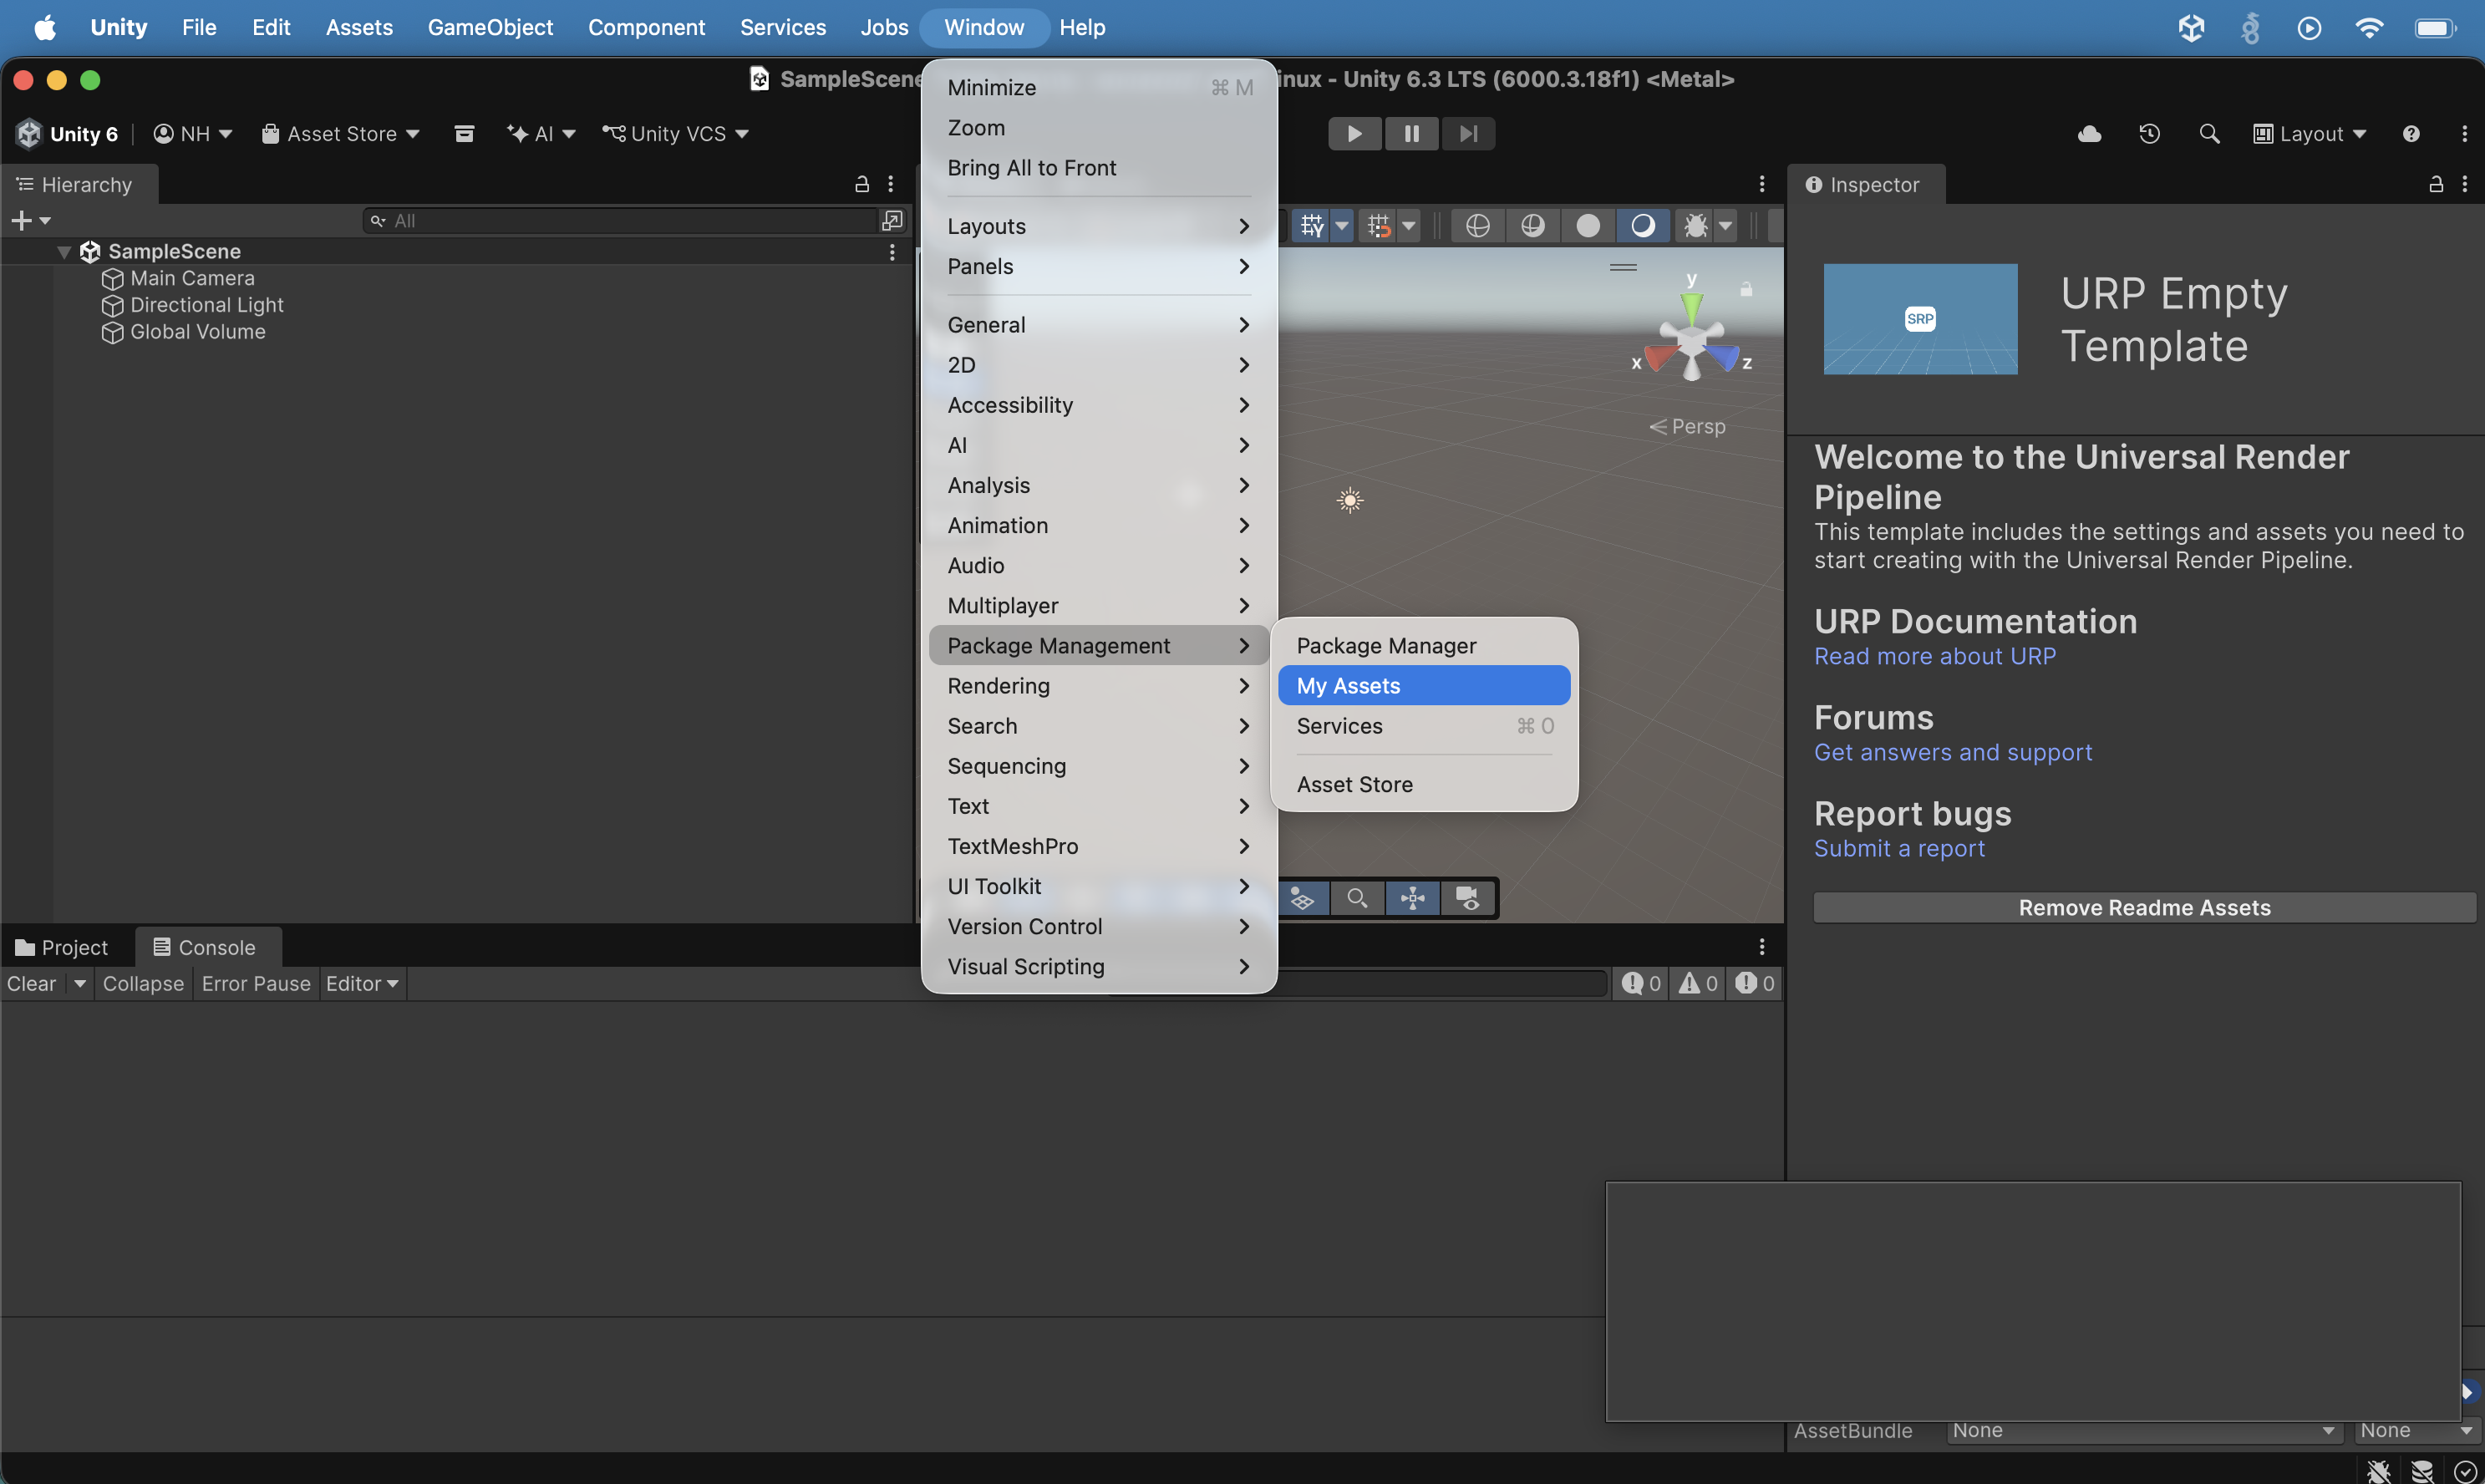Screen dimensions: 2485x1484
Task: Collapse the SampleScene tree arrow
Action: point(64,252)
